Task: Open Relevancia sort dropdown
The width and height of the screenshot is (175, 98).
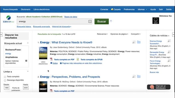Action: coord(102,34)
